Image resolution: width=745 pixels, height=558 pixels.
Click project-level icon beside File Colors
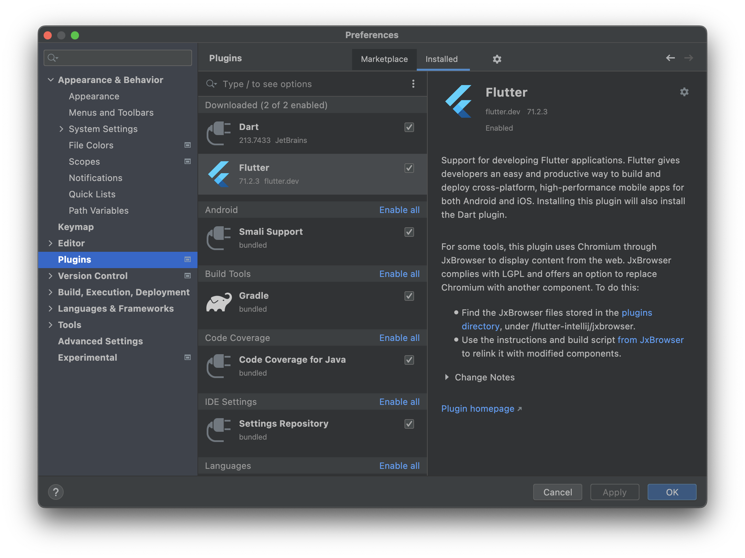187,145
